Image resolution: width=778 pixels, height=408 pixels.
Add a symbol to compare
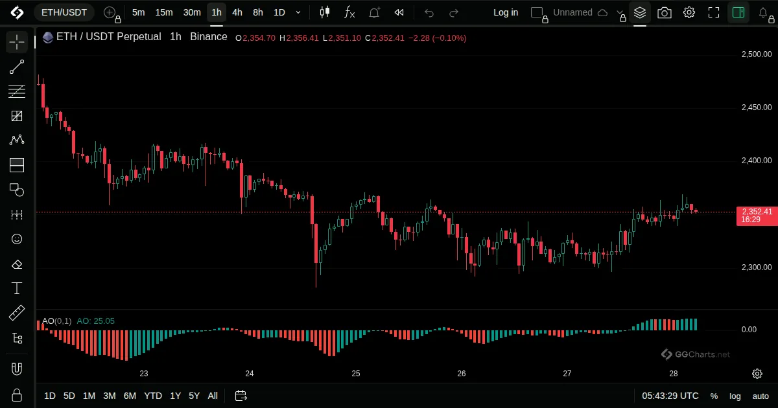(110, 12)
